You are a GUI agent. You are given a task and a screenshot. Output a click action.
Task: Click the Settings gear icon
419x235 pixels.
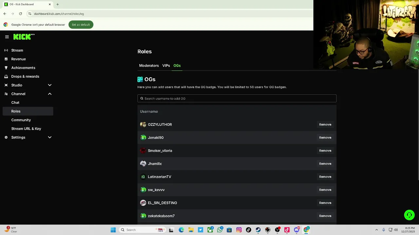[6, 137]
